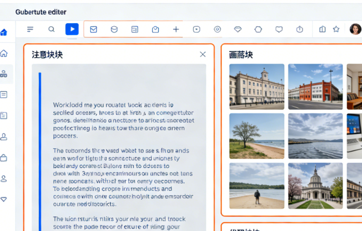The image size is (362, 231).
Task: Click the person sidebar icon
Action: (4, 179)
